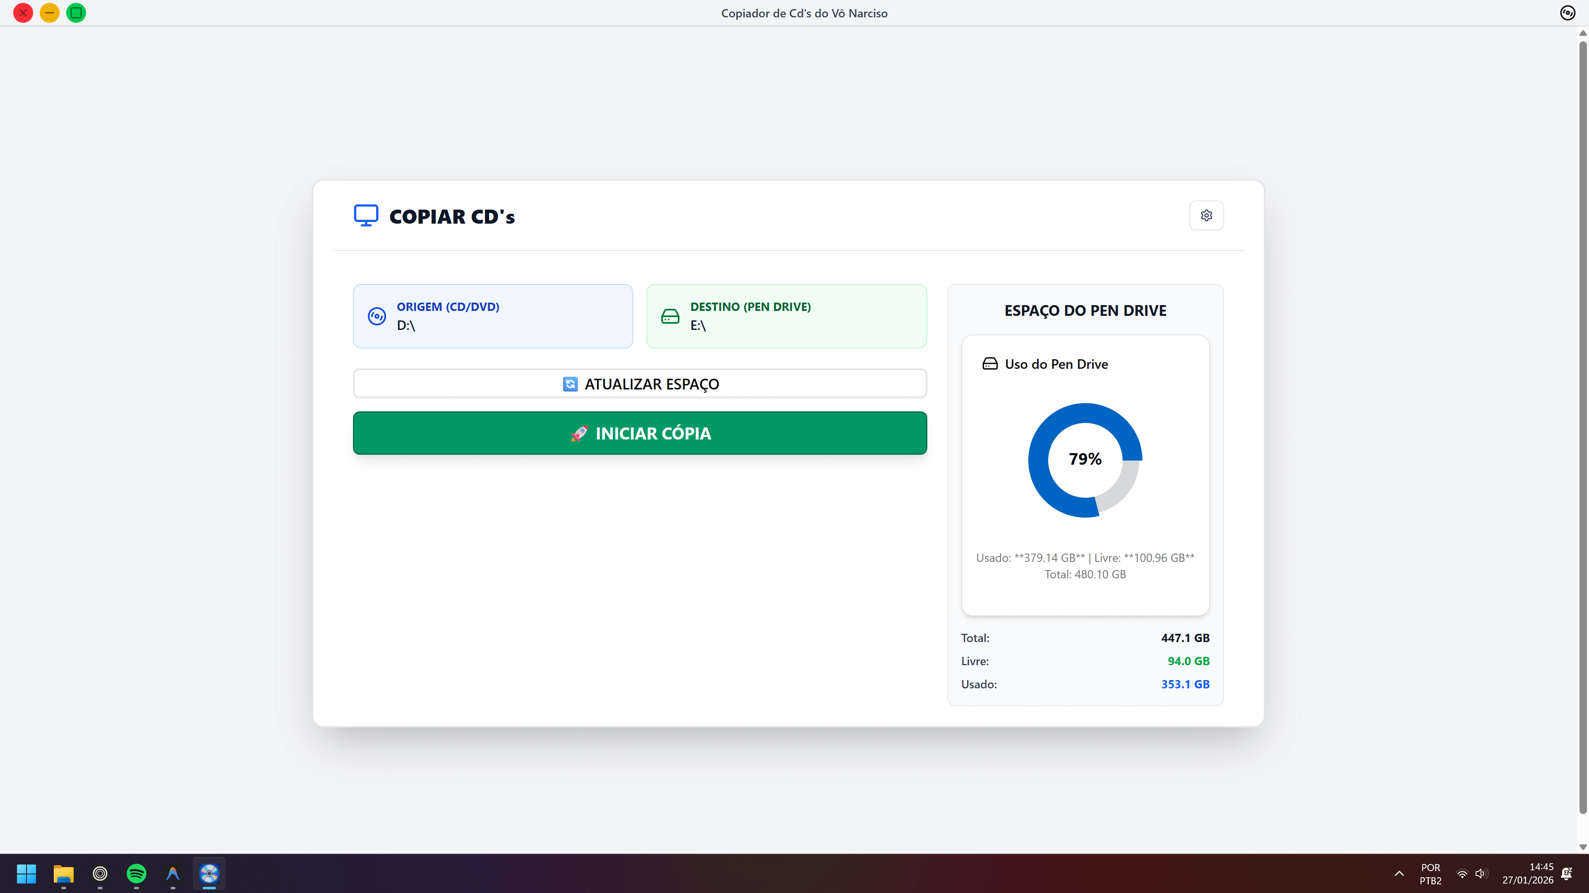The image size is (1589, 893).
Task: Click the rocket icon on Iniciar Cópia
Action: [579, 433]
